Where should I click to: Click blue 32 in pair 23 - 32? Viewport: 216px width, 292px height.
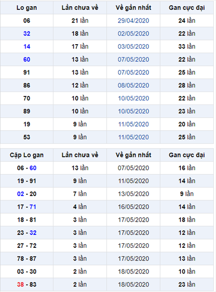[x=33, y=233]
